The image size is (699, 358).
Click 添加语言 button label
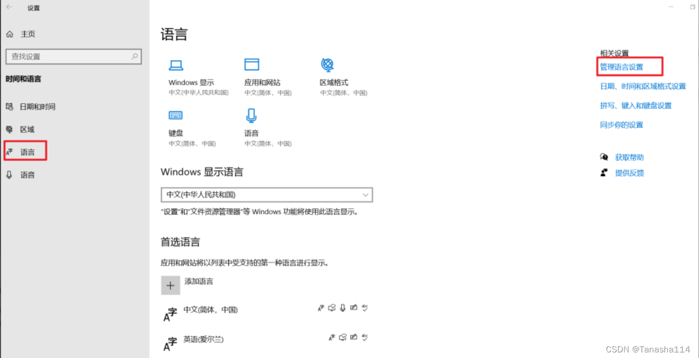199,281
